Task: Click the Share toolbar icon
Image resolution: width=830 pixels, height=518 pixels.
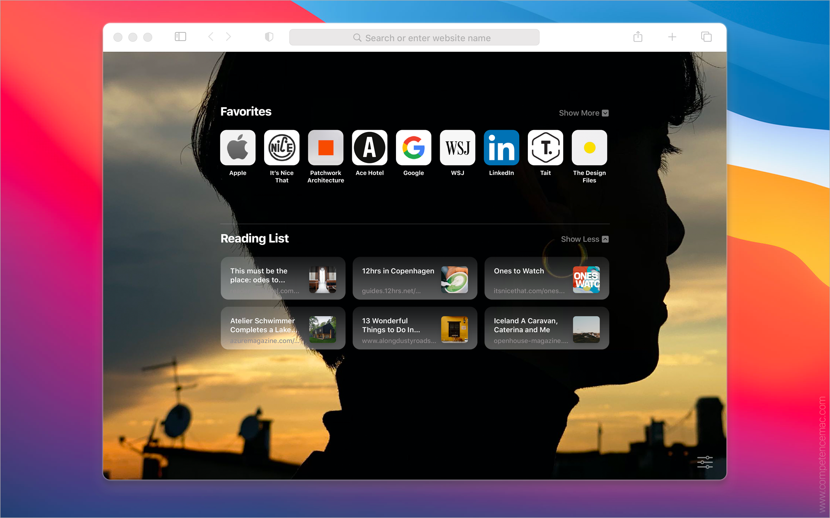Action: [x=638, y=37]
